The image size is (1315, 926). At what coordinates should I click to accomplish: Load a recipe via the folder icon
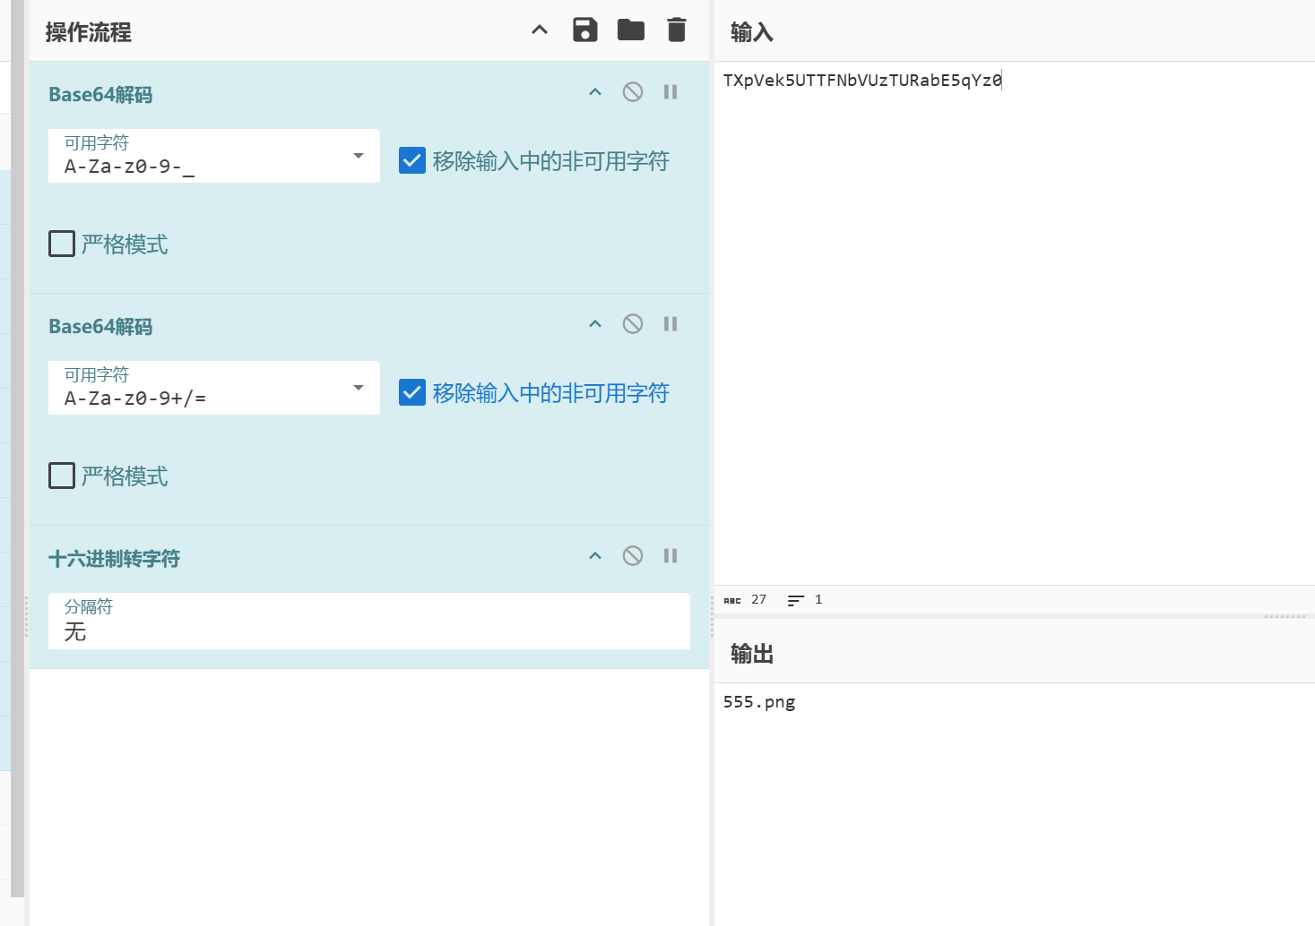(x=631, y=30)
